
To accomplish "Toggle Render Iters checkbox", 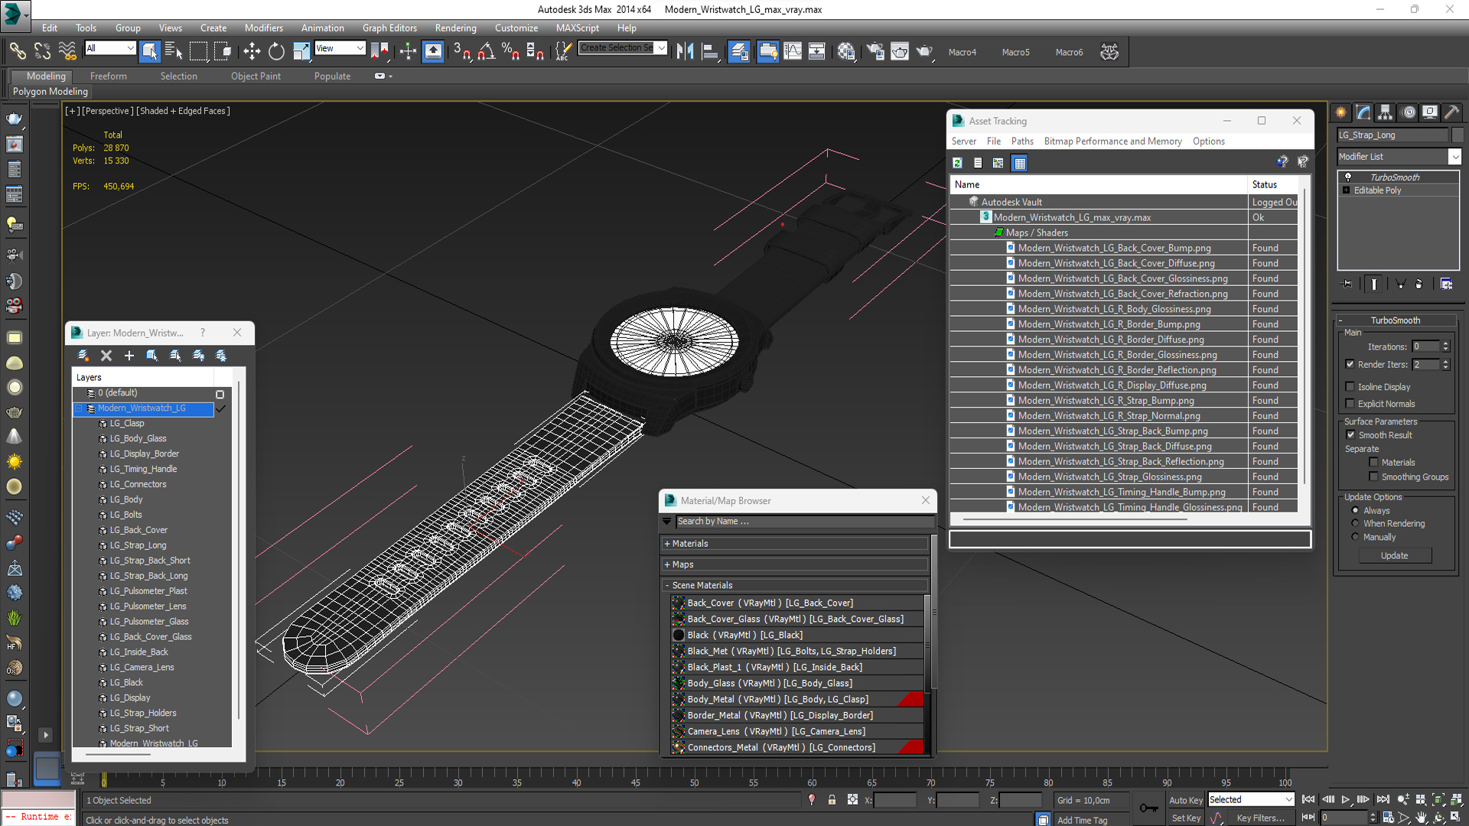I will [x=1350, y=364].
